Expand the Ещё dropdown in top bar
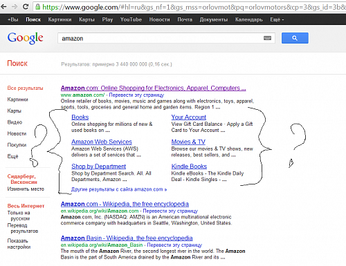346x266 pixels. coord(277,19)
